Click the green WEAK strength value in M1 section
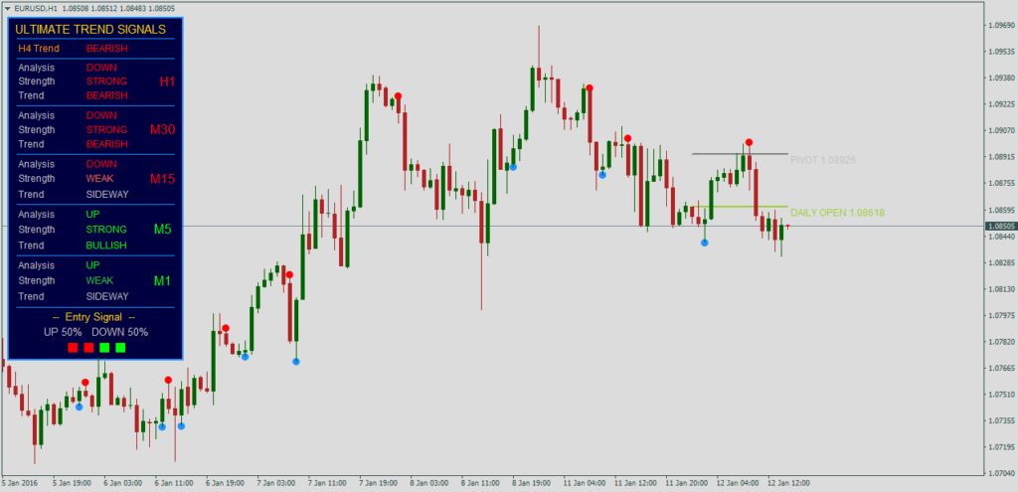Screen dimensions: 1018x492 click(99, 280)
